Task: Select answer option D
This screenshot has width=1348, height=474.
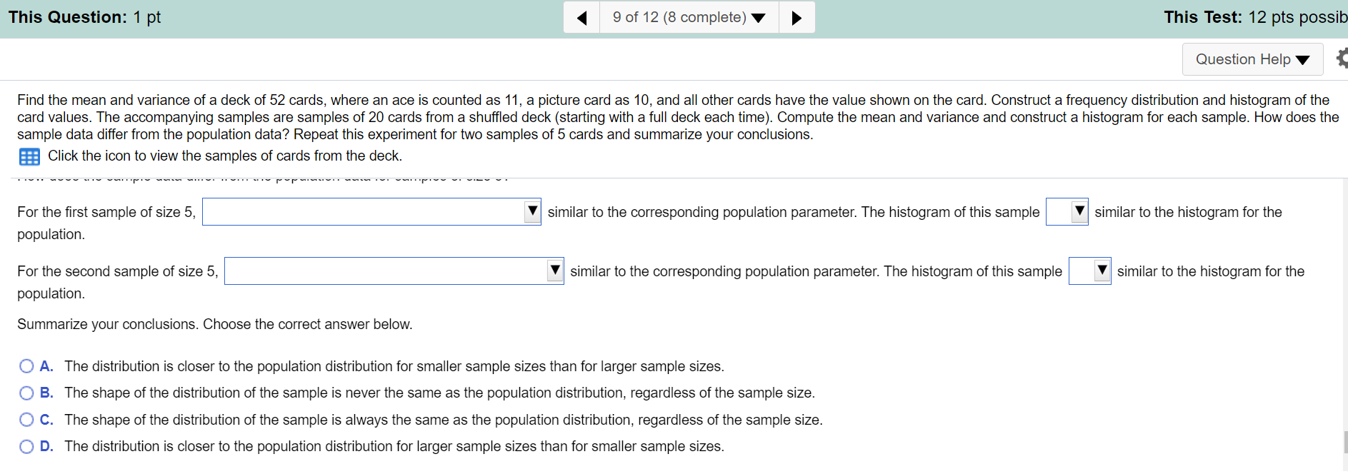Action: (x=26, y=447)
